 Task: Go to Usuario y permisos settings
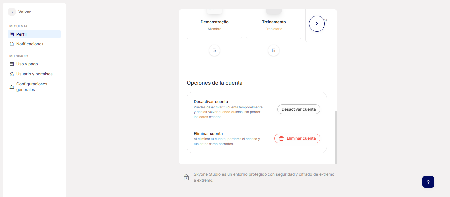(35, 74)
